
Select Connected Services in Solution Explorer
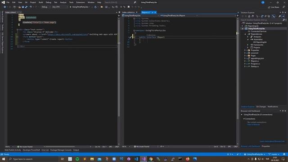point(259,31)
